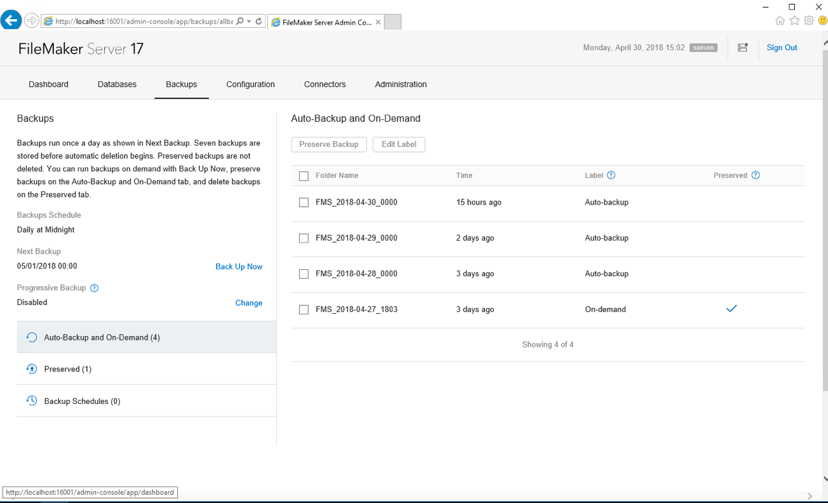Click the 'Daily at Midnight' schedule text
Screen dimensions: 828x503
[x=46, y=230]
